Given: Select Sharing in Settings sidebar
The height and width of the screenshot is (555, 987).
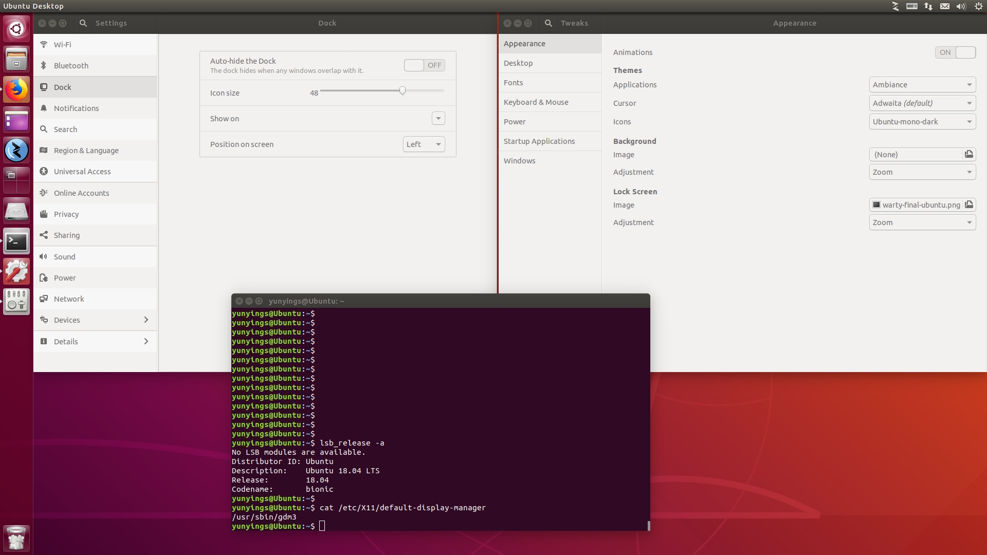Looking at the screenshot, I should click(96, 235).
